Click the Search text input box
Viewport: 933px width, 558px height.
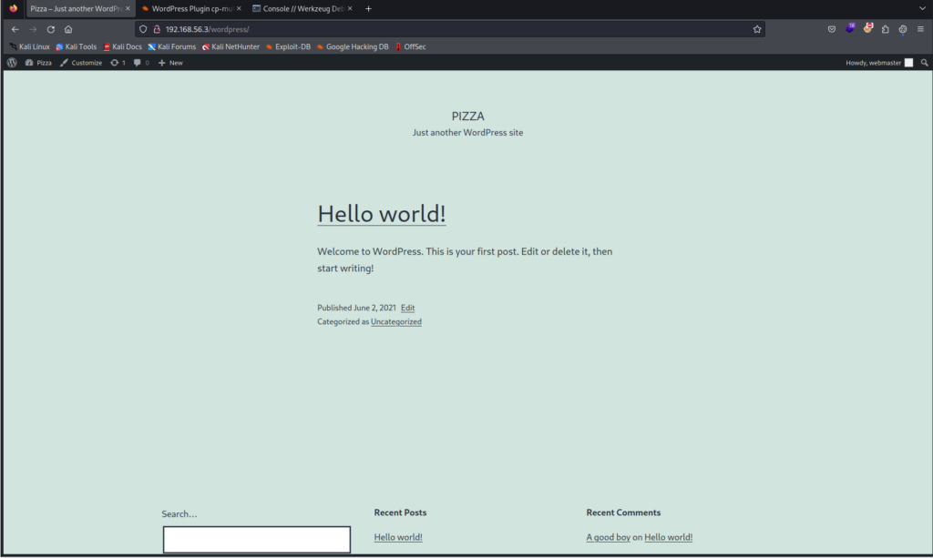pos(256,539)
